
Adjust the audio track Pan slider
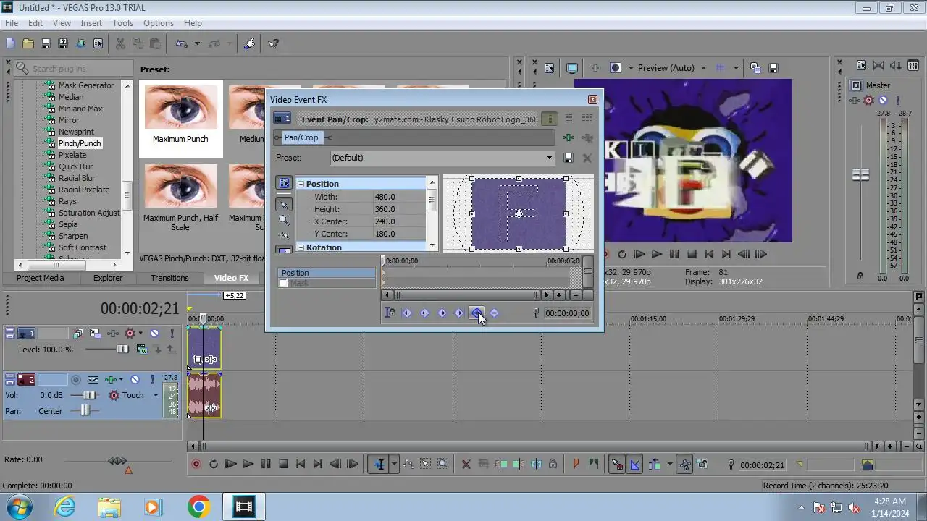pos(85,411)
